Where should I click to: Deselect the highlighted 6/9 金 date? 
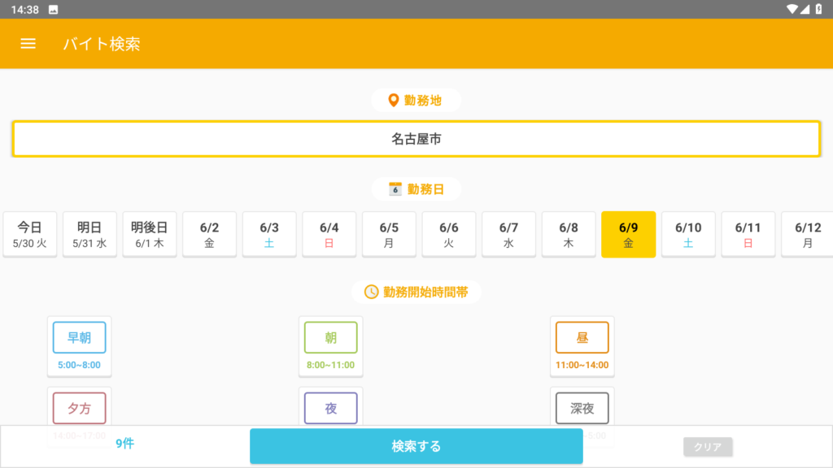coord(628,234)
